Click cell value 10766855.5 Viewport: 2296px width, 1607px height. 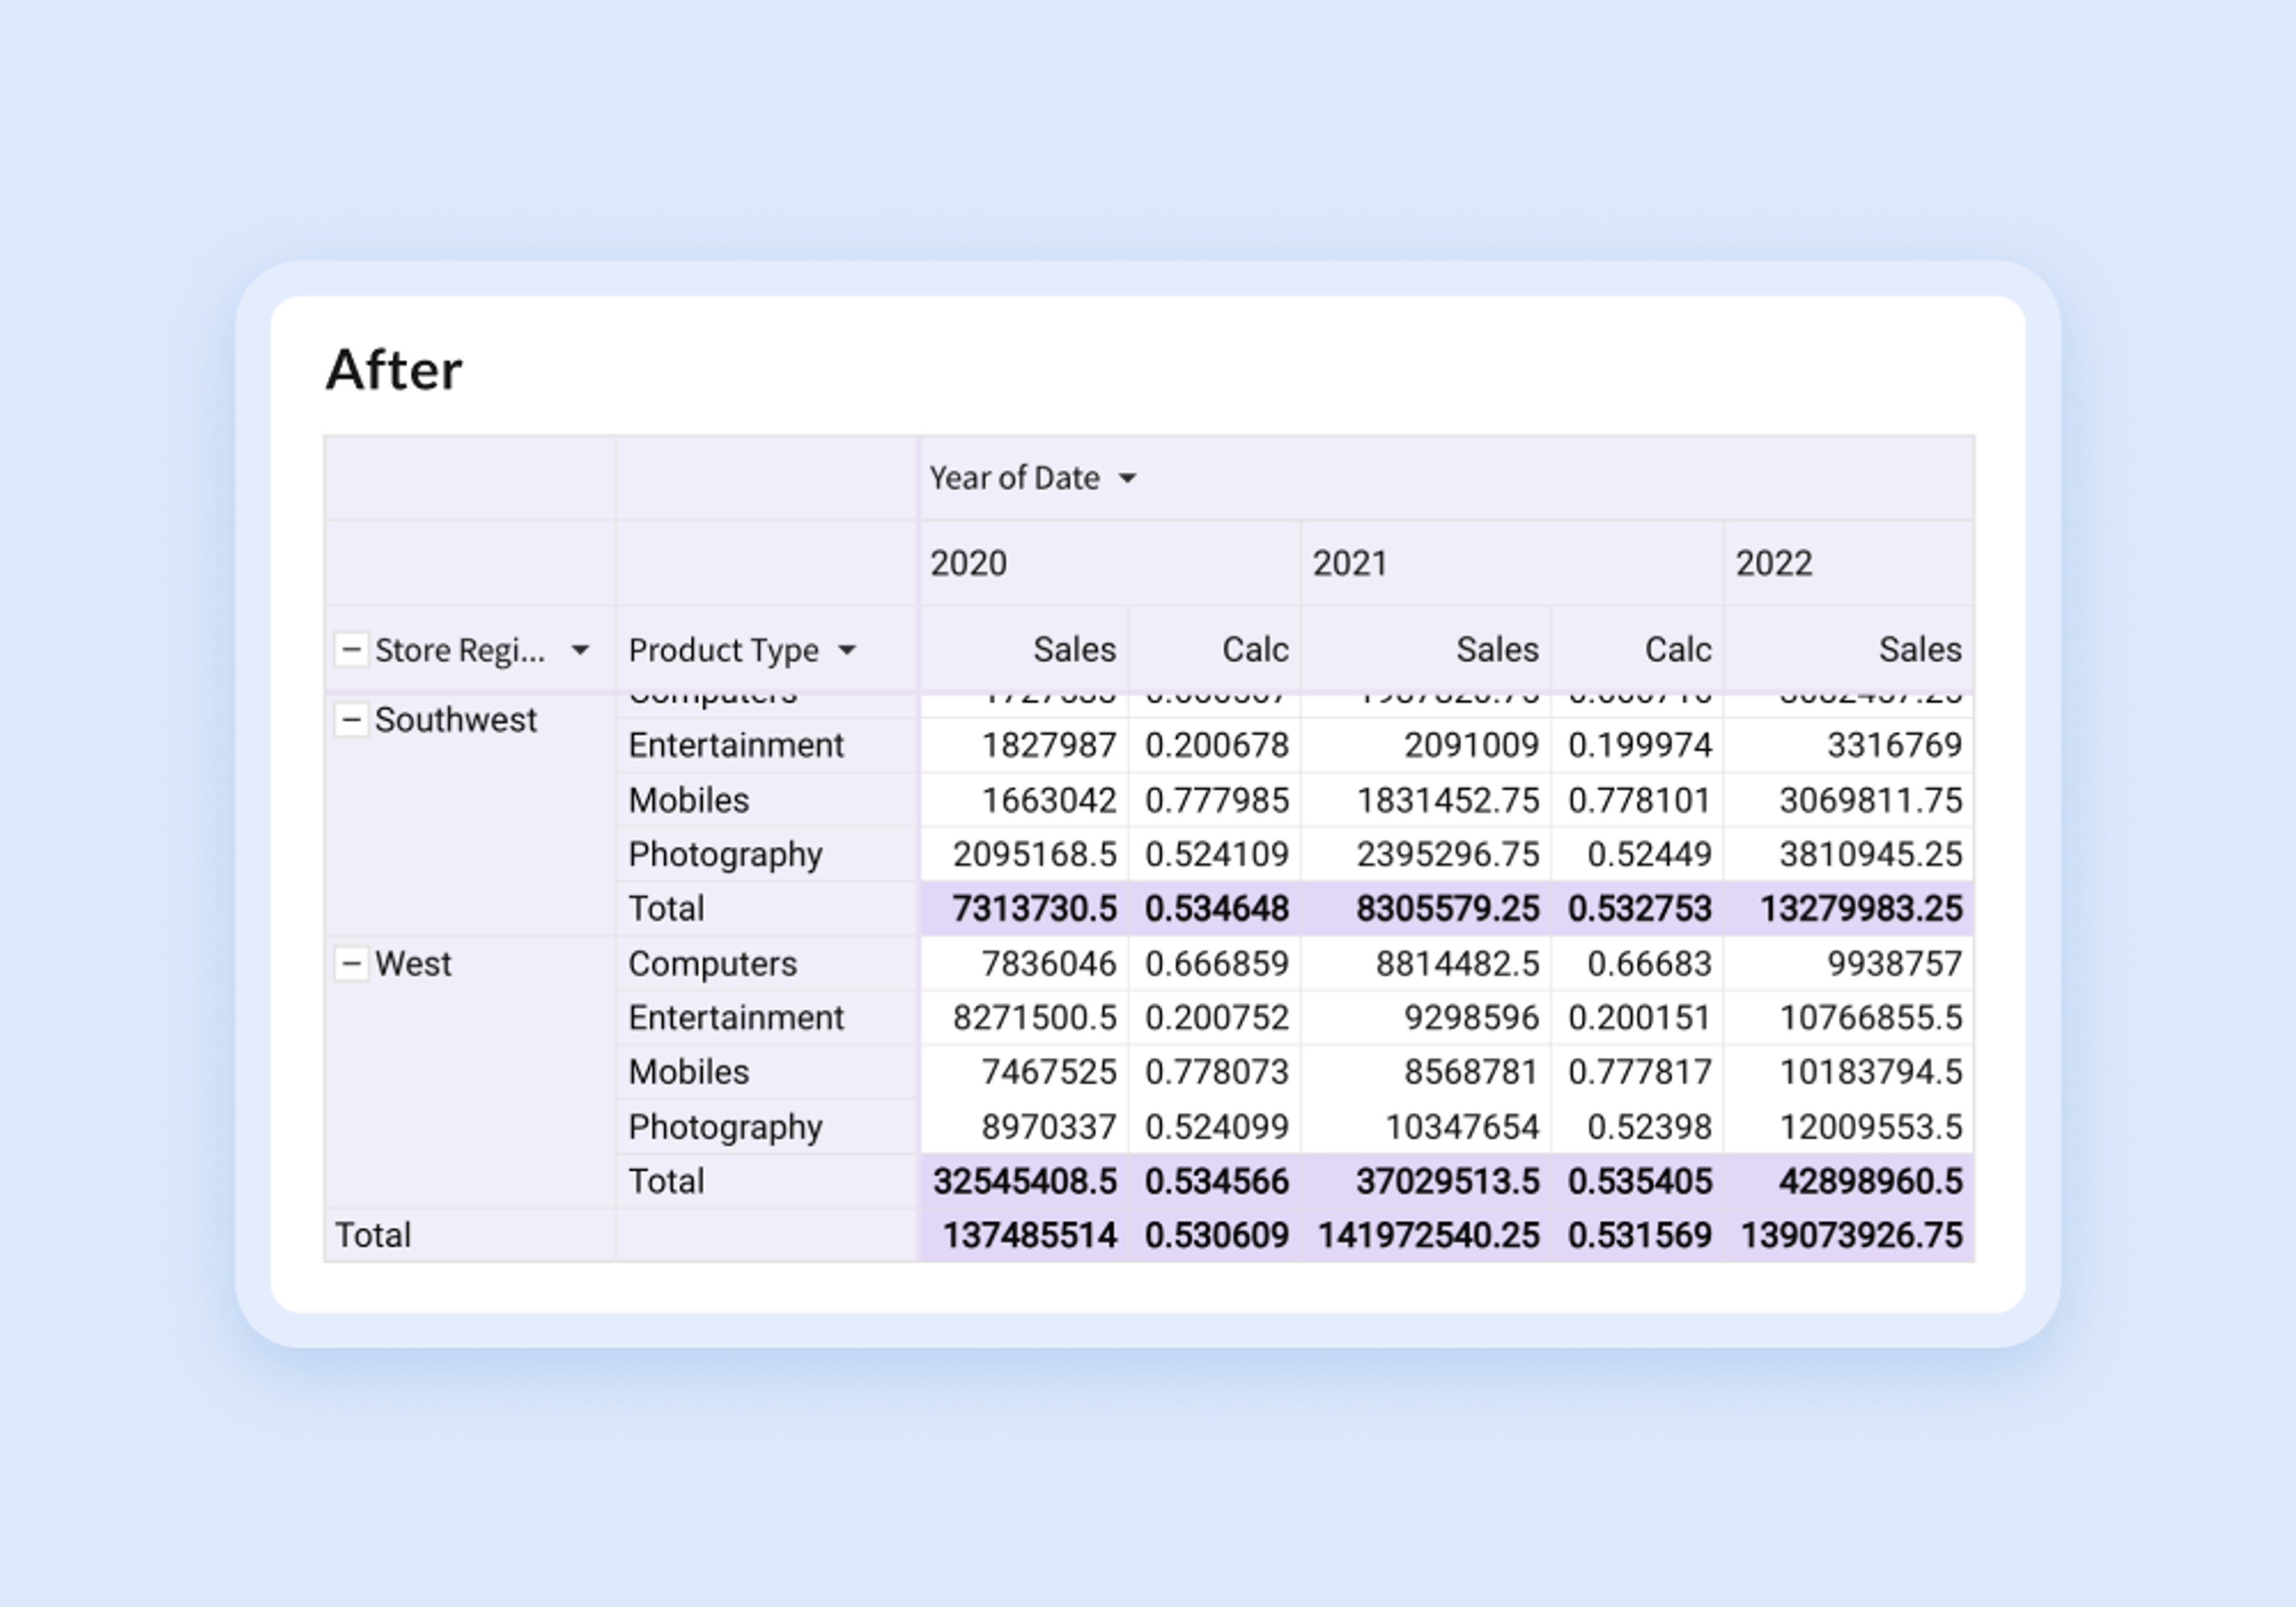click(x=1870, y=1018)
